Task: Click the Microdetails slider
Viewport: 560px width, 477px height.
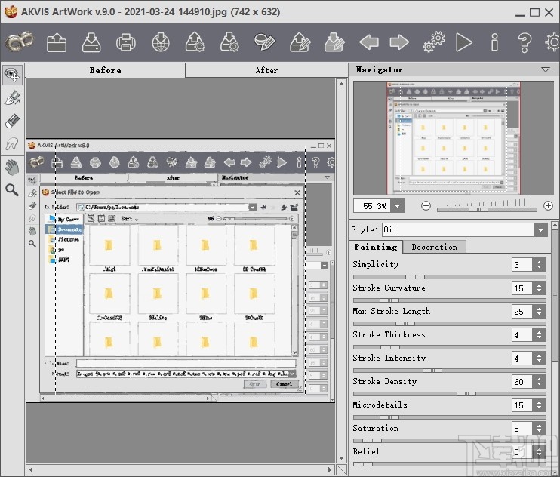Action: tap(449, 417)
